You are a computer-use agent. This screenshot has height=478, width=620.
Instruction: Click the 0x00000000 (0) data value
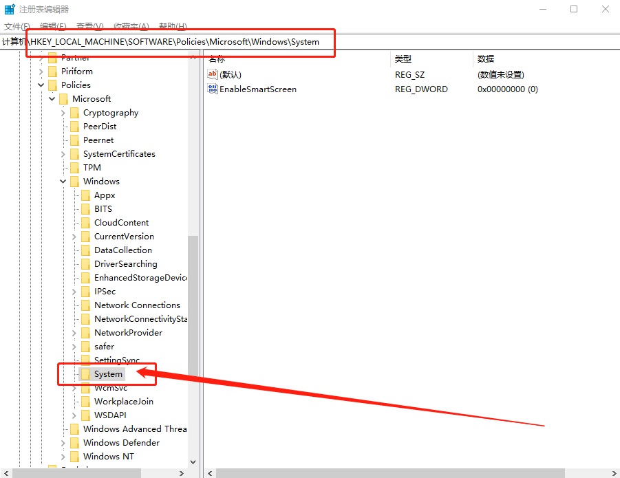tap(507, 89)
